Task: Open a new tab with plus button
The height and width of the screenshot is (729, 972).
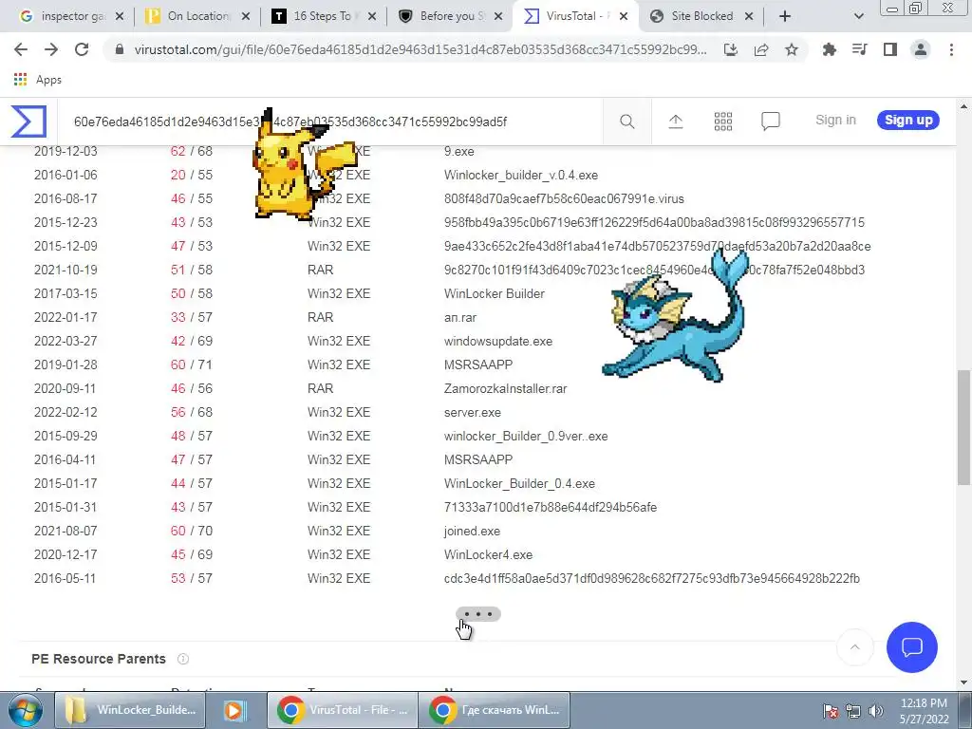Action: [x=785, y=16]
